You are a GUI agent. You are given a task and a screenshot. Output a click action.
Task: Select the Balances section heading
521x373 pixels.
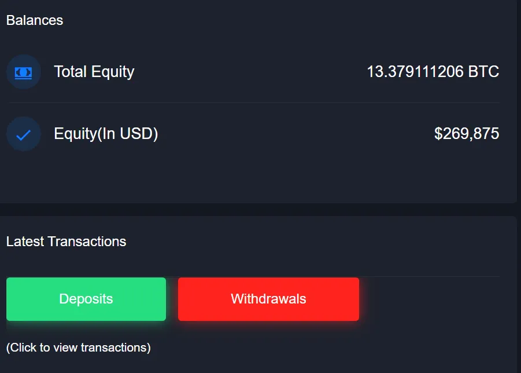(x=35, y=20)
